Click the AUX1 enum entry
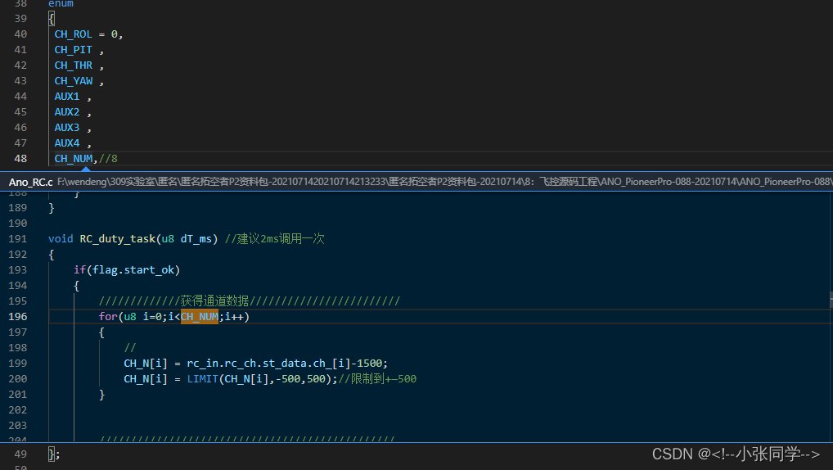The width and height of the screenshot is (833, 470). [67, 97]
